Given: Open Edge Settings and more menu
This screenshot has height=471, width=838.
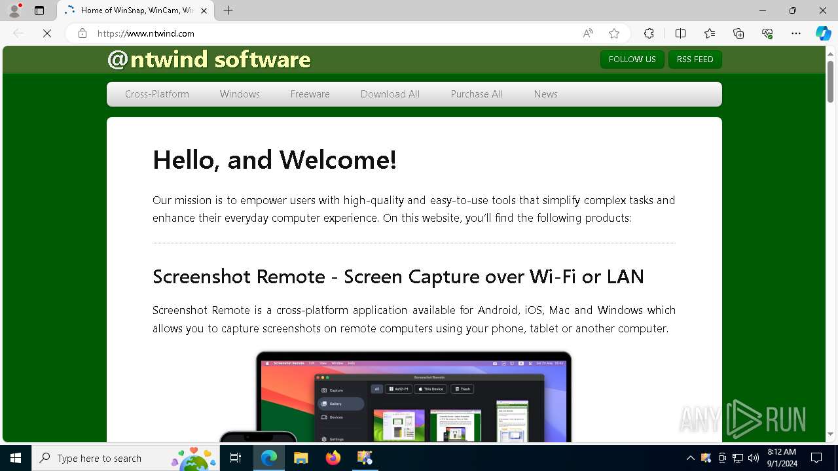Looking at the screenshot, I should pos(796,33).
